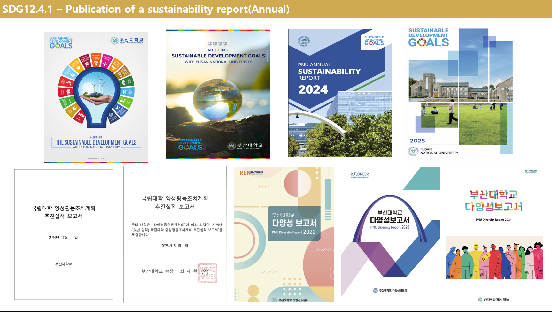Image resolution: width=552 pixels, height=312 pixels.
Task: Click the SDG12.4.1 slide title in the gold header
Action: (x=146, y=9)
